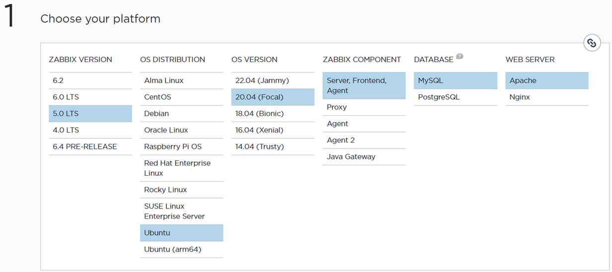Select Zabbix version 6.2
The image size is (612, 272).
click(x=90, y=80)
